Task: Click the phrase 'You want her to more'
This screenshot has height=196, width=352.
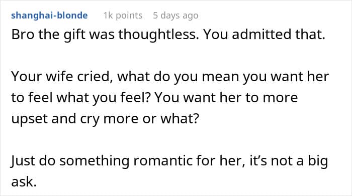Action: pyautogui.click(x=226, y=98)
